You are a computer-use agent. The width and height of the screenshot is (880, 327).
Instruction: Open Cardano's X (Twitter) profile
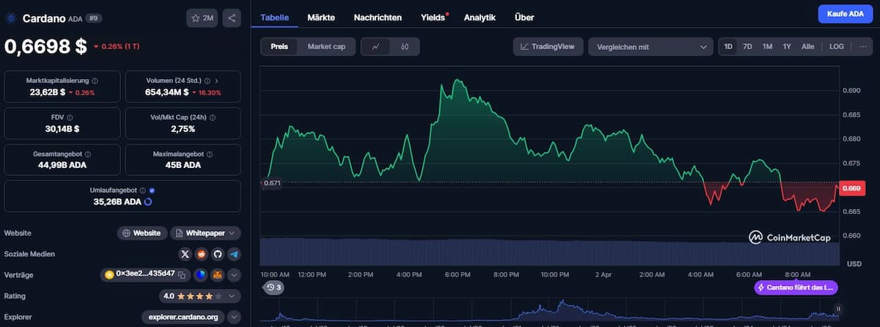[186, 254]
